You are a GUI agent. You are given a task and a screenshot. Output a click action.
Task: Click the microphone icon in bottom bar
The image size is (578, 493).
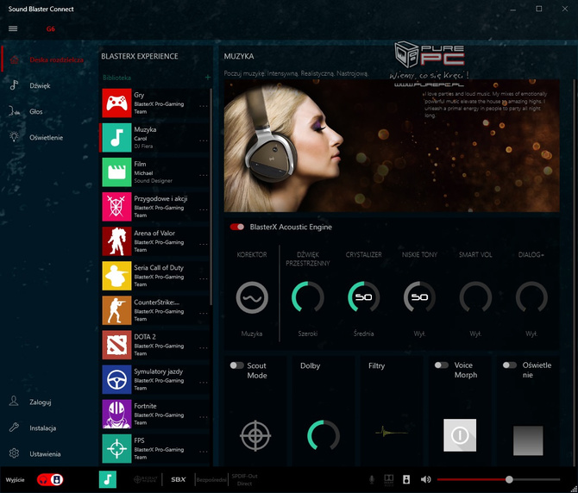[x=372, y=479]
